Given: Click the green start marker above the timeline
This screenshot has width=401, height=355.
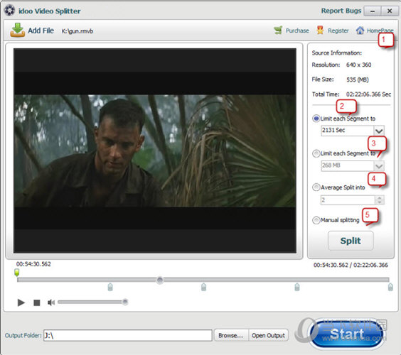Looking at the screenshot, I should pyautogui.click(x=17, y=273).
